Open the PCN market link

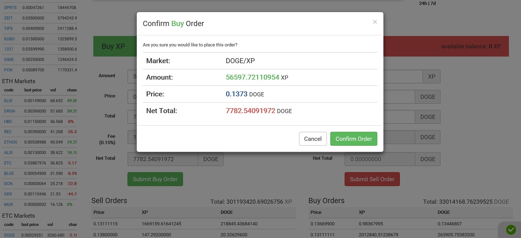tap(8, 70)
